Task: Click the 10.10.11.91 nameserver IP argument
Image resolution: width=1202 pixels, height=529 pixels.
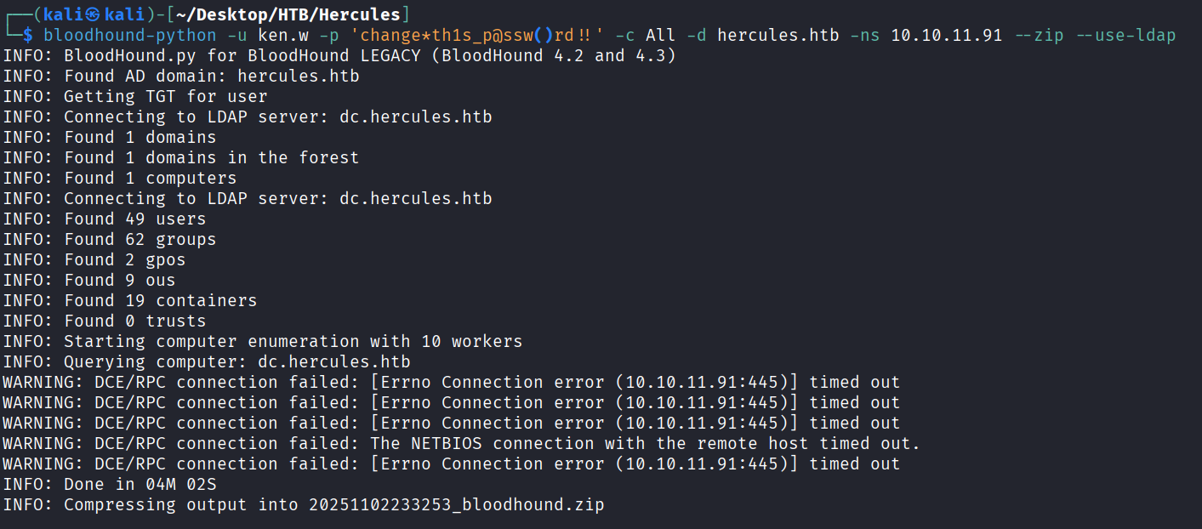Action: click(x=946, y=35)
